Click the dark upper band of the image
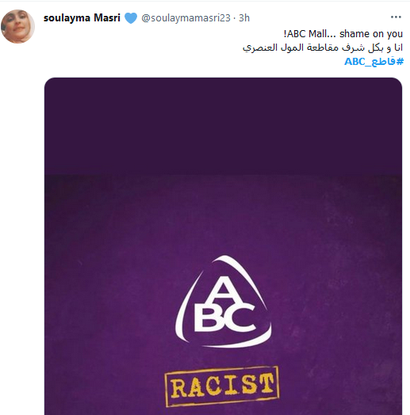This screenshot has width=410, height=415. [x=223, y=126]
